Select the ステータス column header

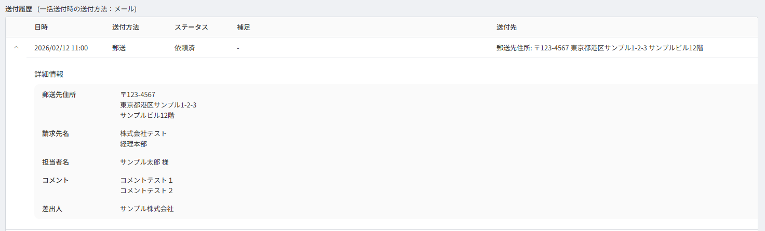pyautogui.click(x=191, y=27)
